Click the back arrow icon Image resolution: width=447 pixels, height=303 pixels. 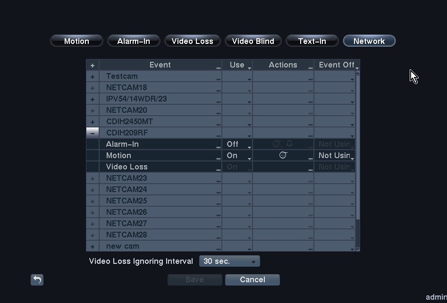(37, 279)
